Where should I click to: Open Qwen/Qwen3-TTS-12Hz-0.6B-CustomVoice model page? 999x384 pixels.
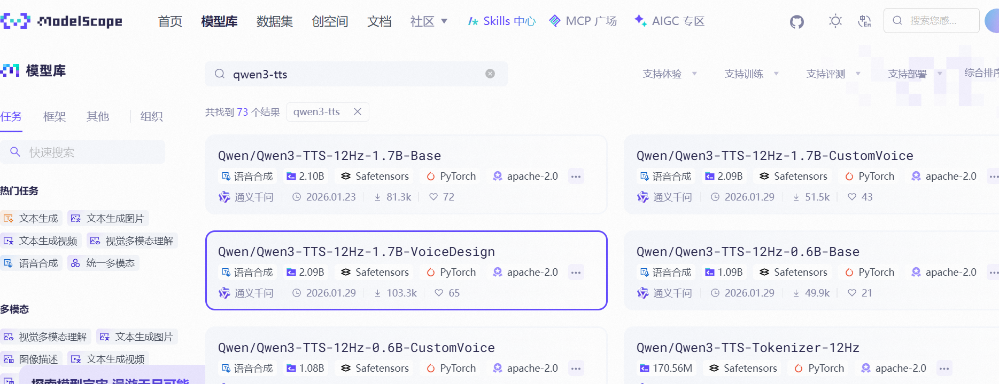click(x=356, y=348)
